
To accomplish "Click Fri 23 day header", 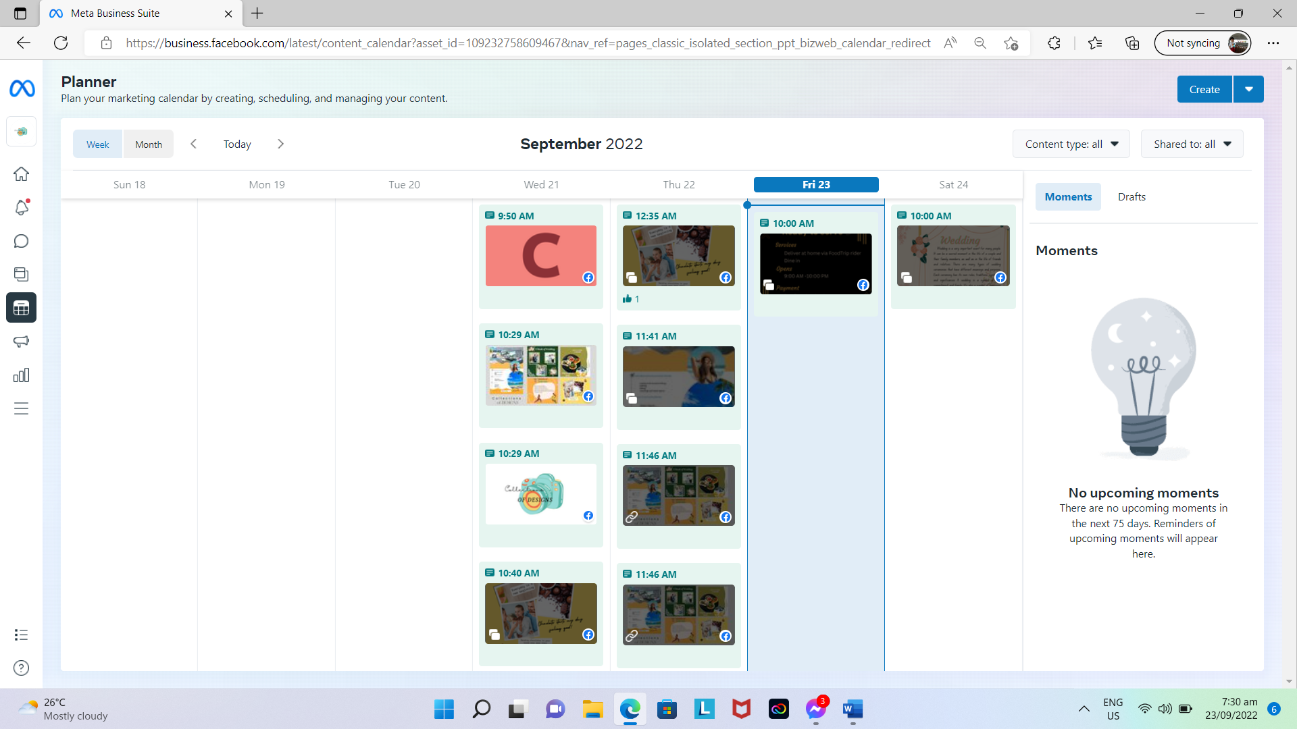I will click(x=816, y=184).
